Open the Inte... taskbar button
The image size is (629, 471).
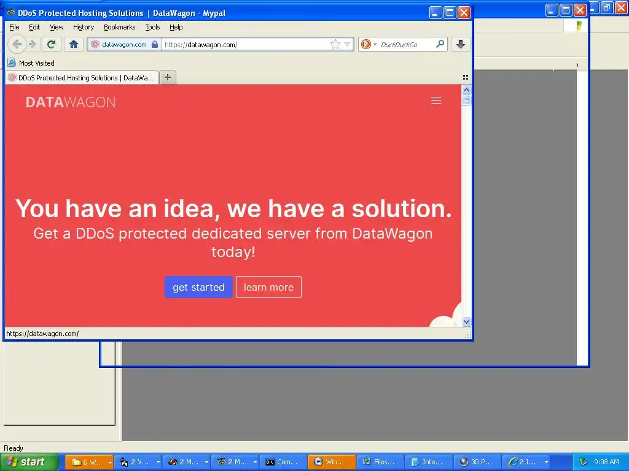(x=429, y=462)
